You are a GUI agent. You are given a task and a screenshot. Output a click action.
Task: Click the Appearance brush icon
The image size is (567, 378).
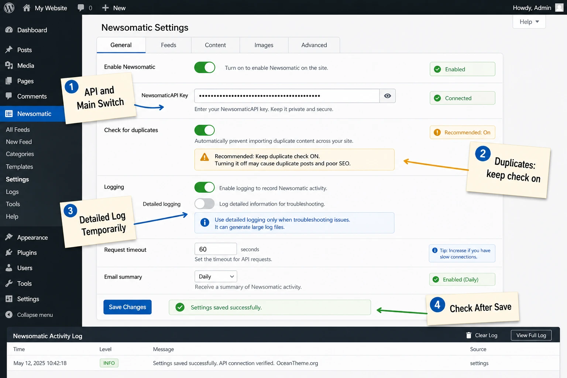point(9,237)
